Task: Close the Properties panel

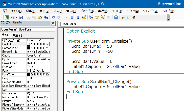Action: (x=53, y=23)
